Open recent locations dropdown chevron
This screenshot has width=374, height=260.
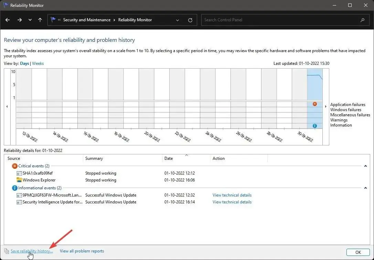30,20
